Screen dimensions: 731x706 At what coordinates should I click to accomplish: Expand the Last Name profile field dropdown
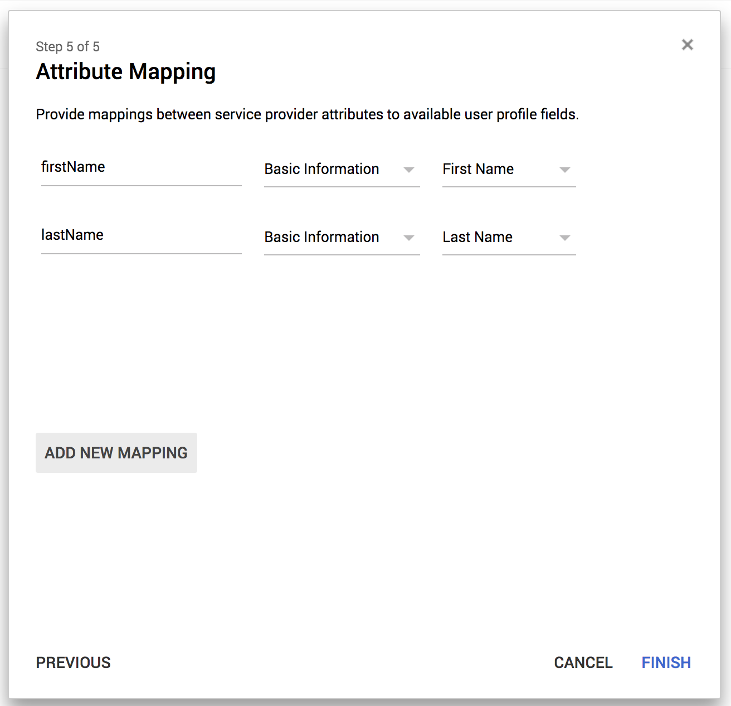508,238
